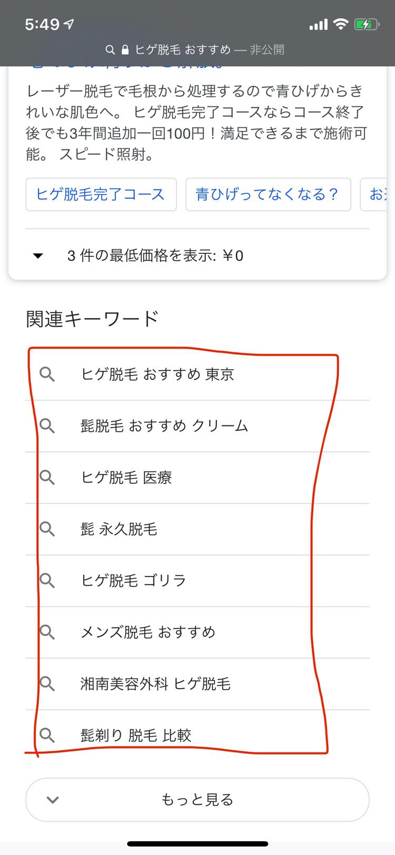Screen dimensions: 395x855
Task: Search related keyword 髭 永久脱毛
Action: 119,529
